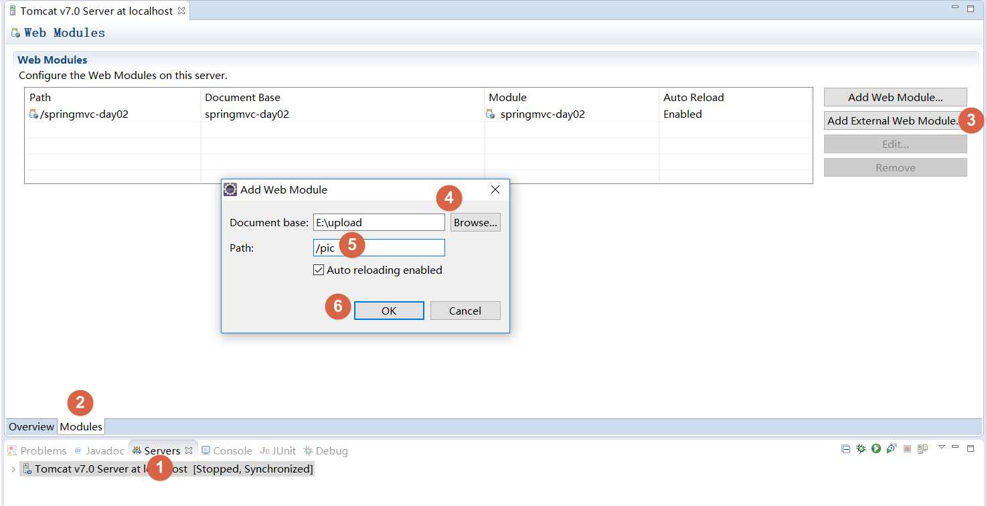
Task: Close the Add Web Module dialog
Action: [495, 189]
